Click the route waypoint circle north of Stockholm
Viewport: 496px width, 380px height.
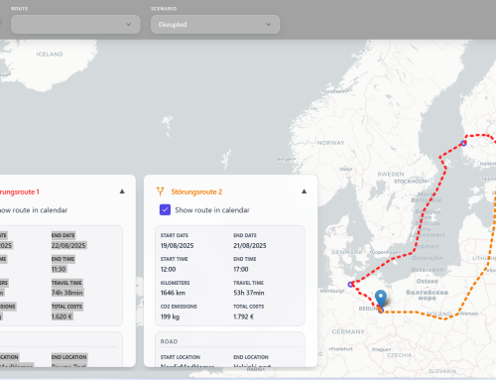pos(463,143)
